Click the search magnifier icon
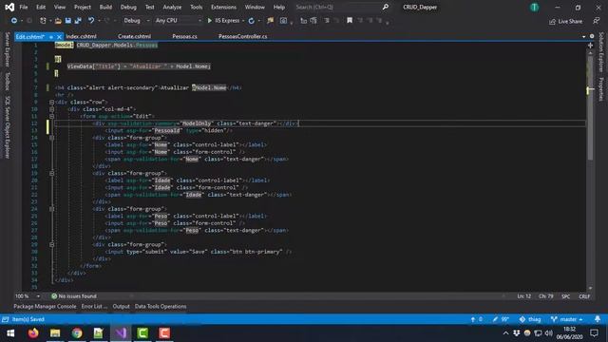This screenshot has height=342, width=608. (x=386, y=7)
